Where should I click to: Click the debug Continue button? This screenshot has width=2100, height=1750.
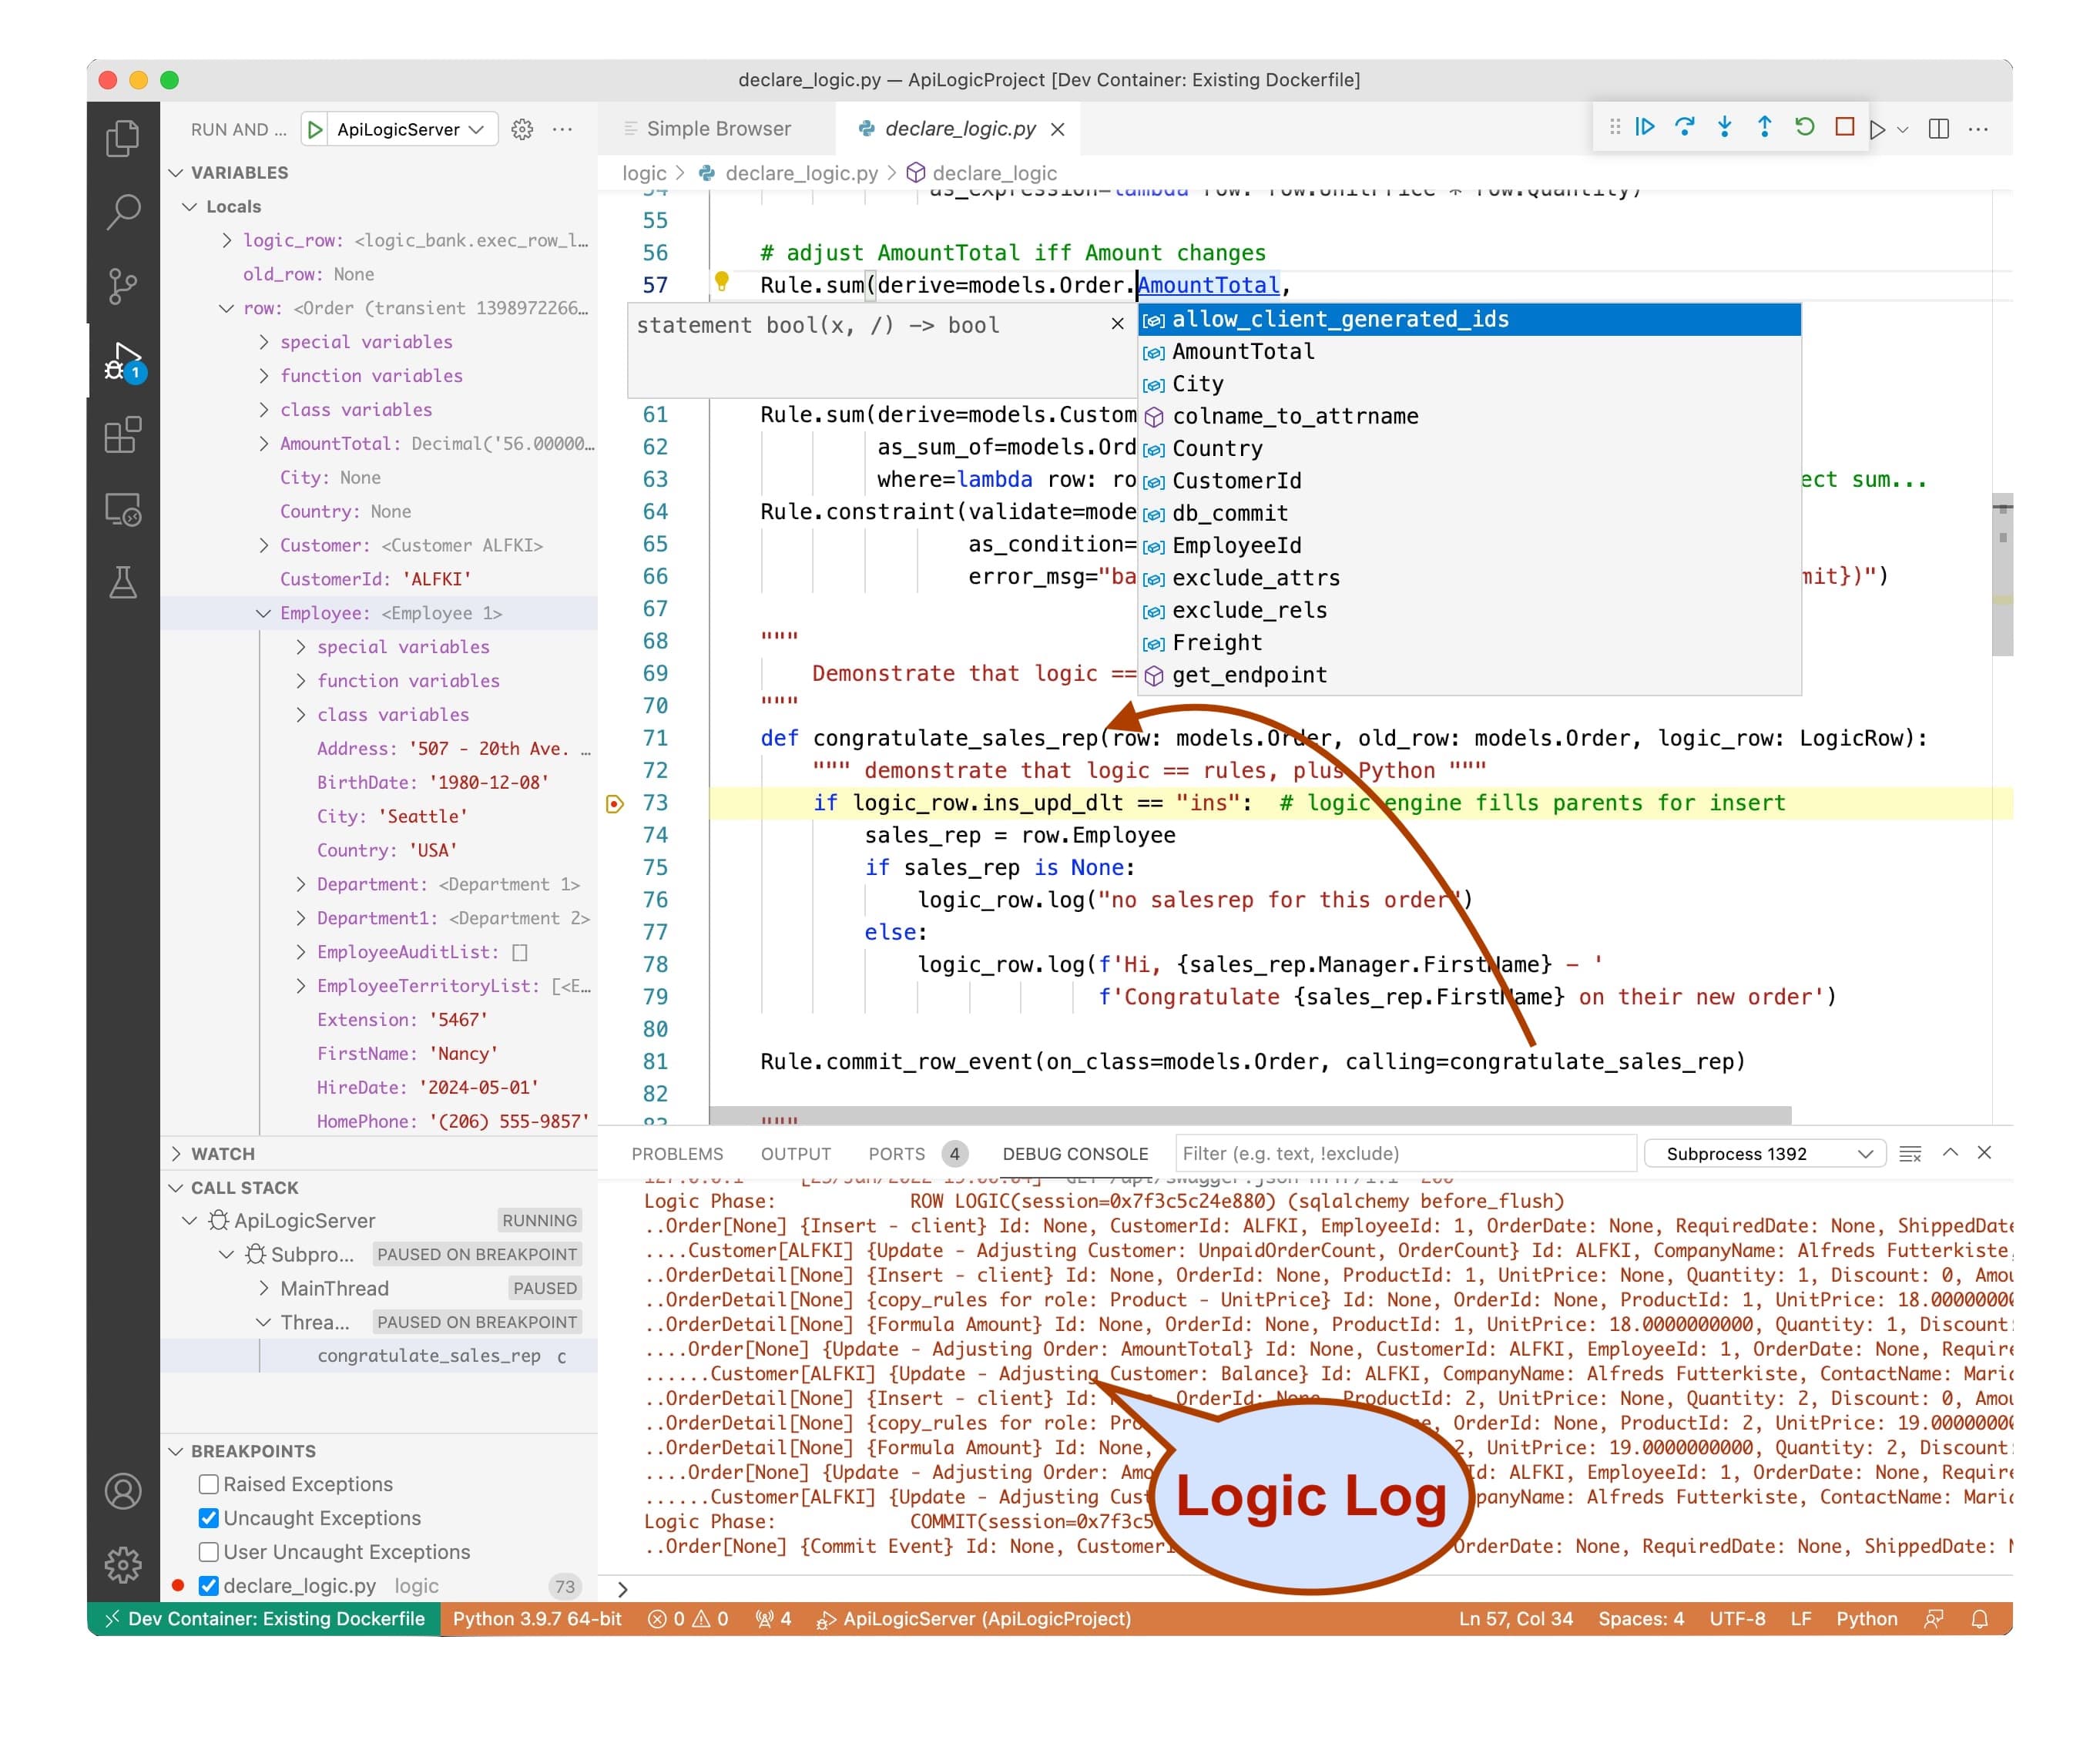click(1645, 127)
